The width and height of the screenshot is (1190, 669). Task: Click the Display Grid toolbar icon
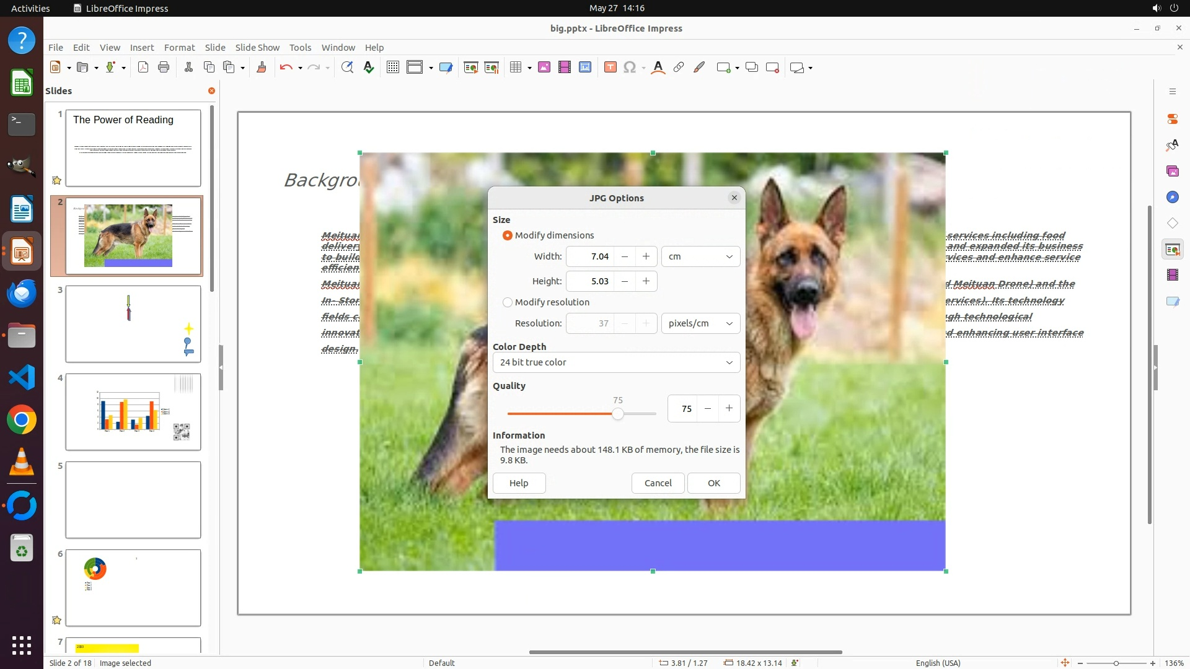coord(392,68)
